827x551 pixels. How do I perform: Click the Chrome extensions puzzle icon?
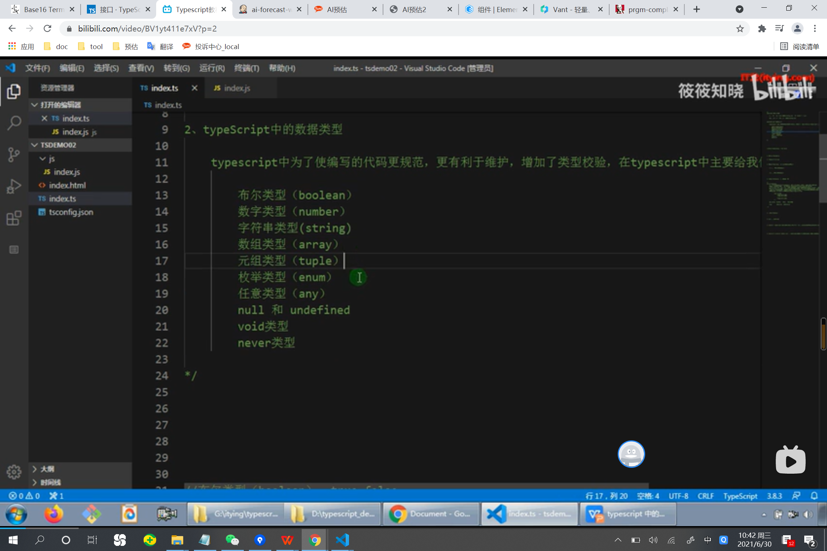762,29
